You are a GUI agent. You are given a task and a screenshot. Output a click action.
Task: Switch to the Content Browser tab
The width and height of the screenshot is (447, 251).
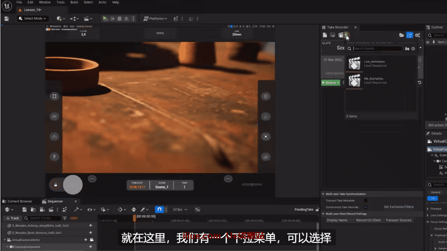(x=17, y=201)
